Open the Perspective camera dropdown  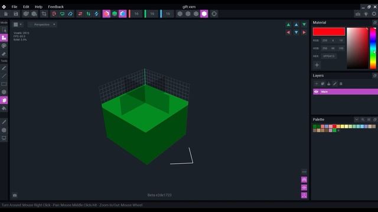coord(42,25)
